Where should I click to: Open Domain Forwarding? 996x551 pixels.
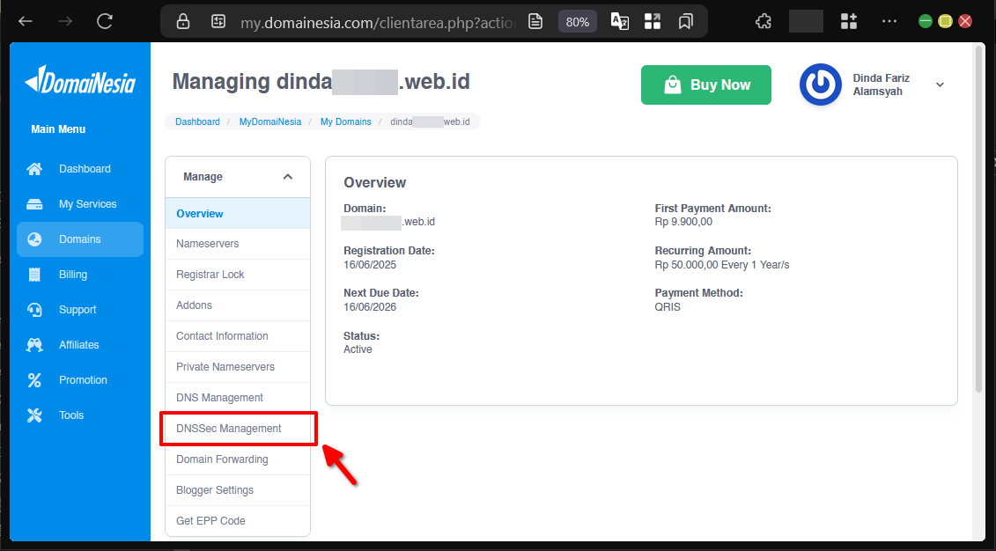click(238, 459)
